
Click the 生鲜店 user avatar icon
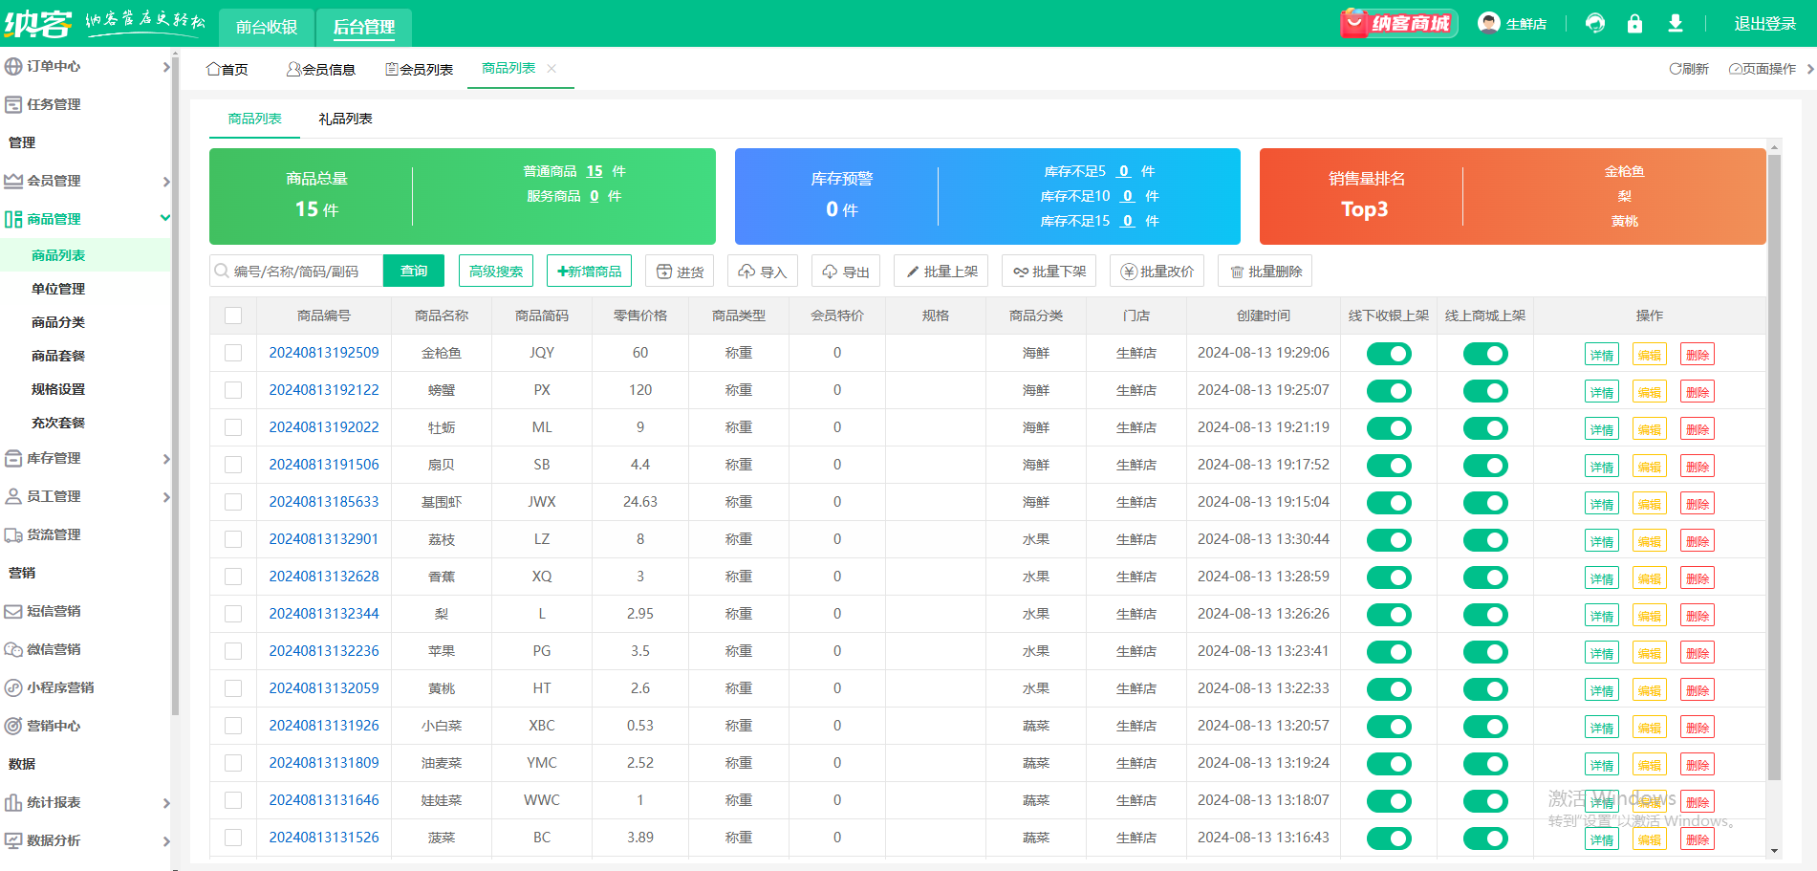click(x=1488, y=23)
